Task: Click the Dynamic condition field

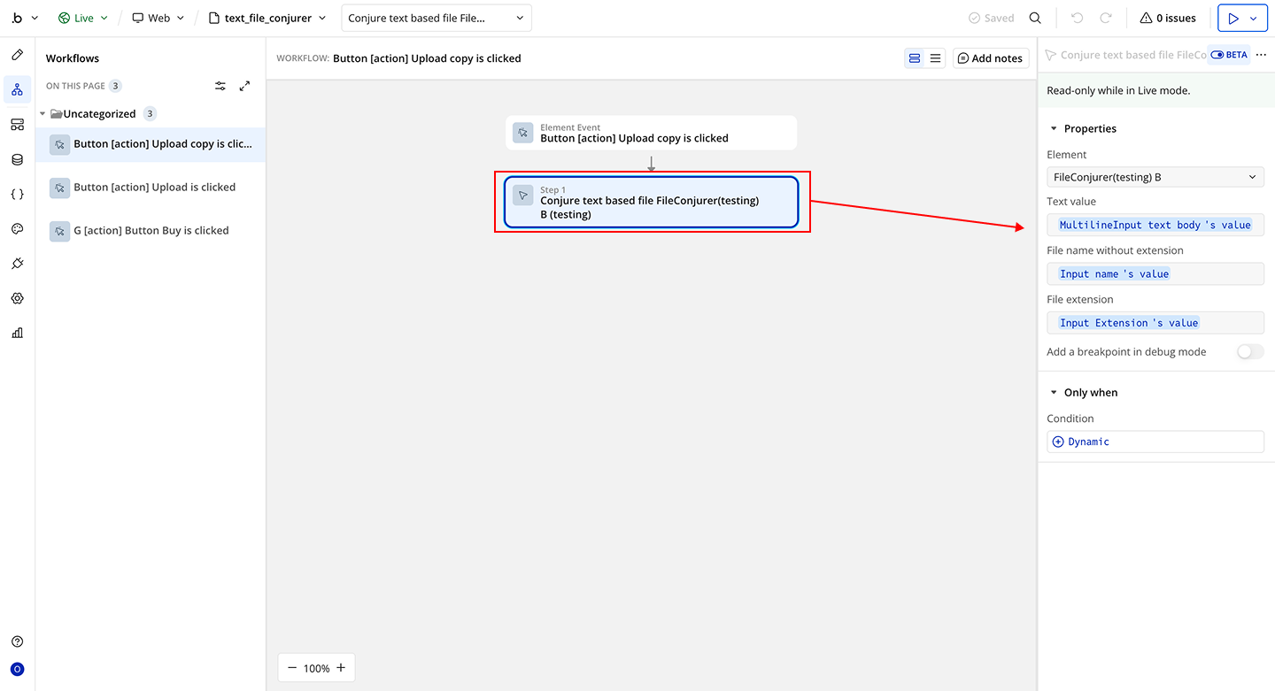Action: 1155,441
